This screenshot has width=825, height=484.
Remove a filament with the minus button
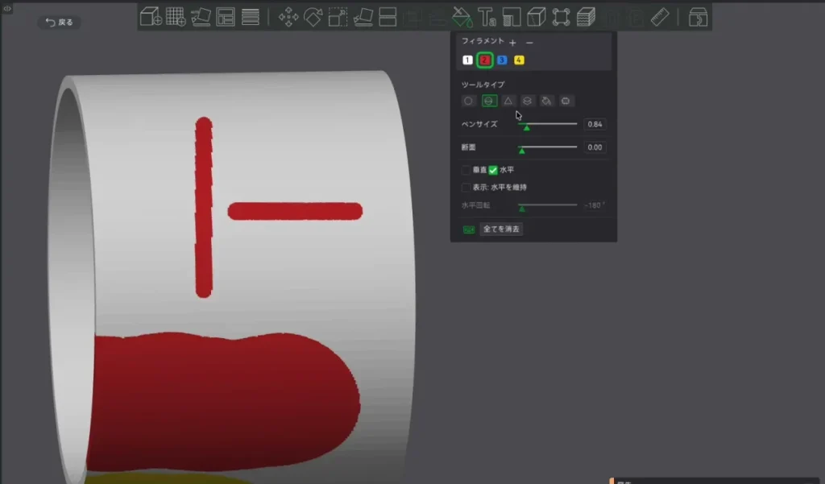click(529, 42)
